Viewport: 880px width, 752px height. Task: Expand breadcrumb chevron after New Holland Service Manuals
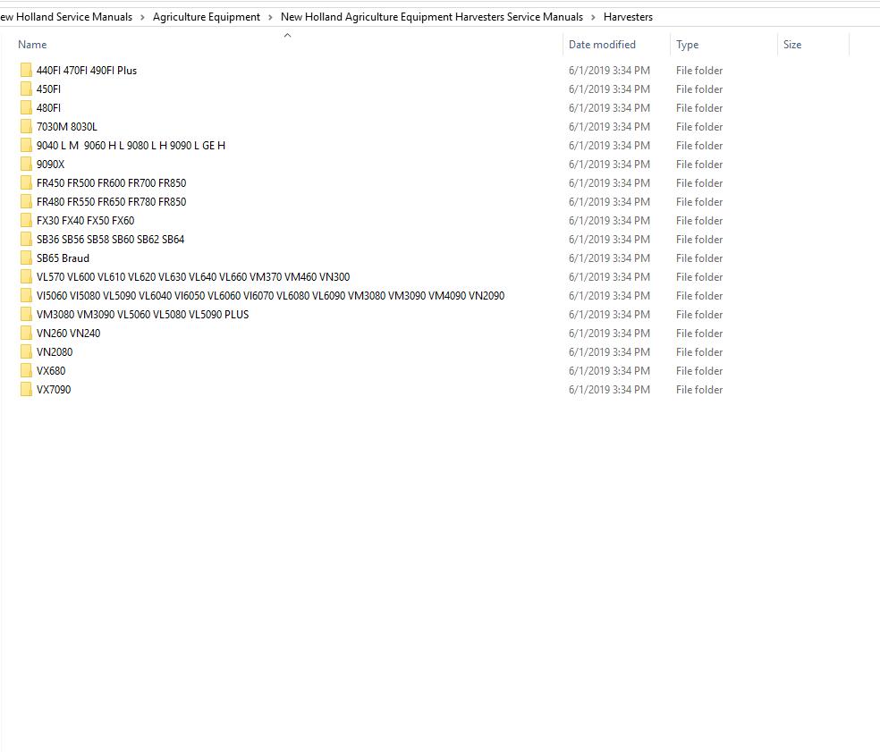pyautogui.click(x=142, y=17)
